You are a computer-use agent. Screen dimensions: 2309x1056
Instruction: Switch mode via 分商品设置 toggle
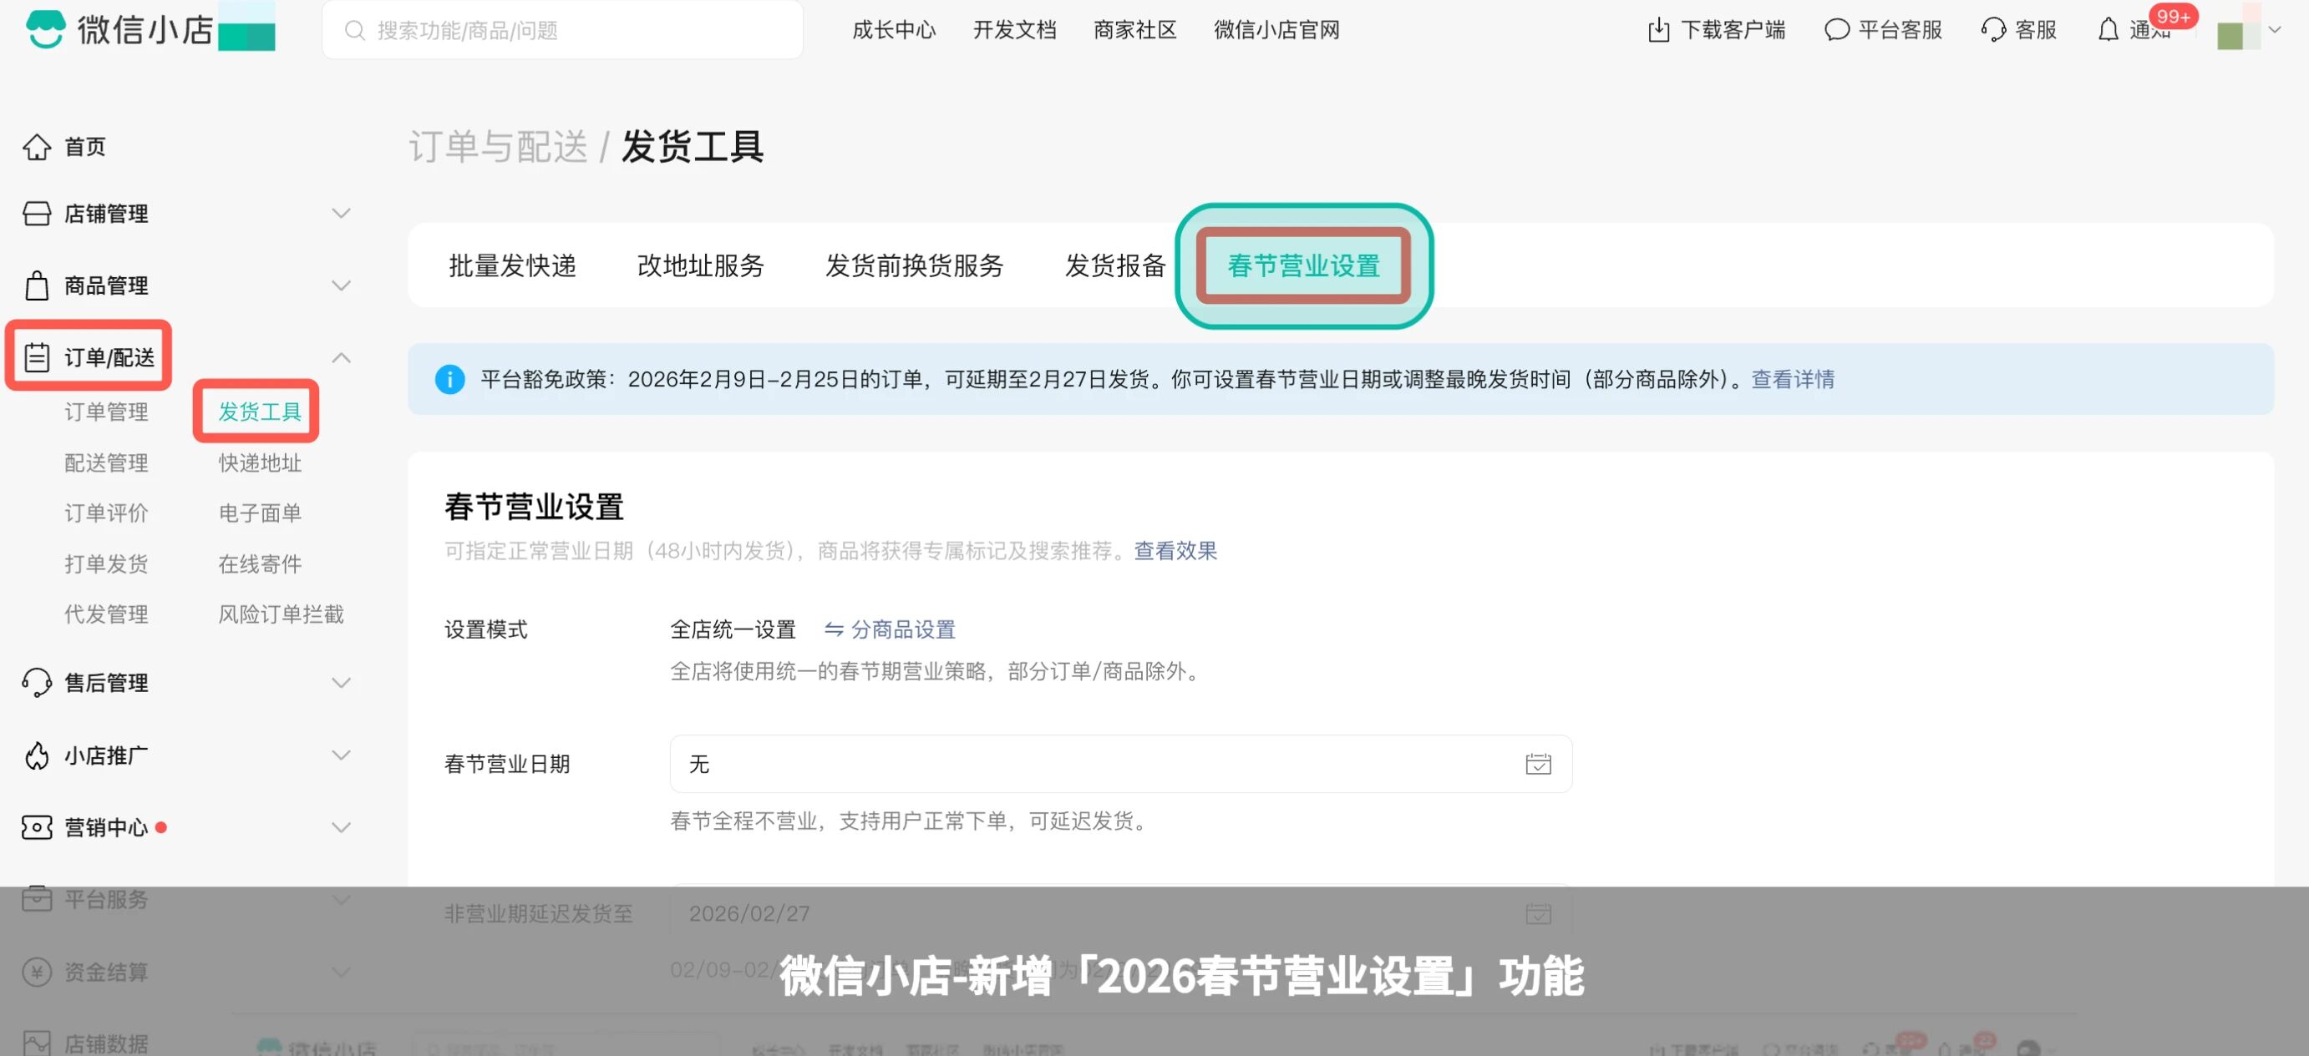coord(889,629)
